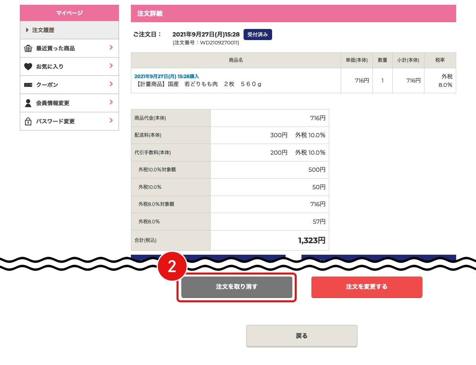Click the shopping basket icon
The height and width of the screenshot is (365, 476).
pos(28,48)
